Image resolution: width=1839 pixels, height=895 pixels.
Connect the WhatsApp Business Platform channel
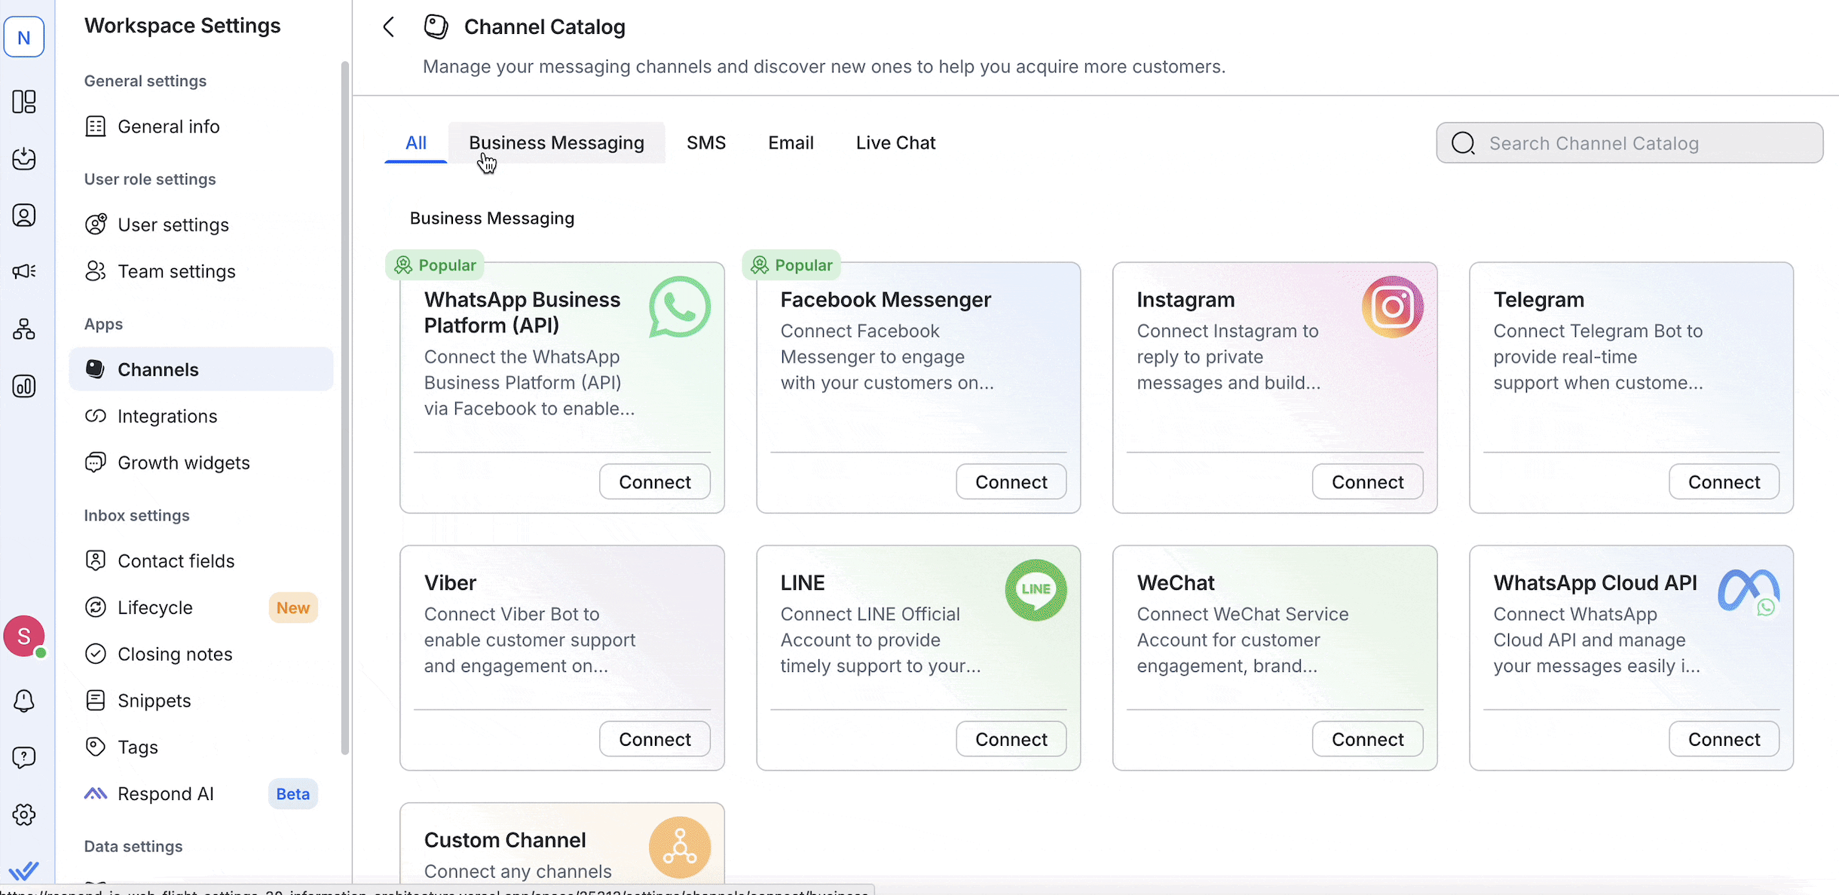[654, 481]
